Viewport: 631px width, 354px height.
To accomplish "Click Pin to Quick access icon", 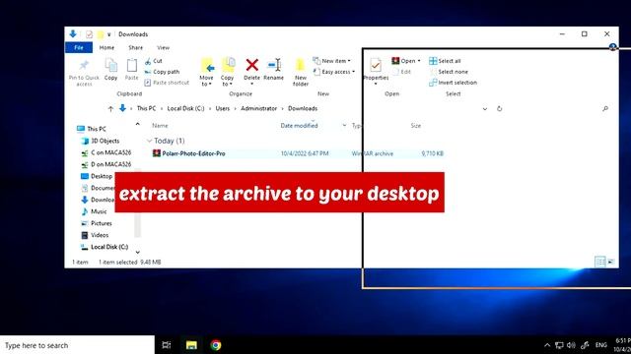I will (84, 65).
